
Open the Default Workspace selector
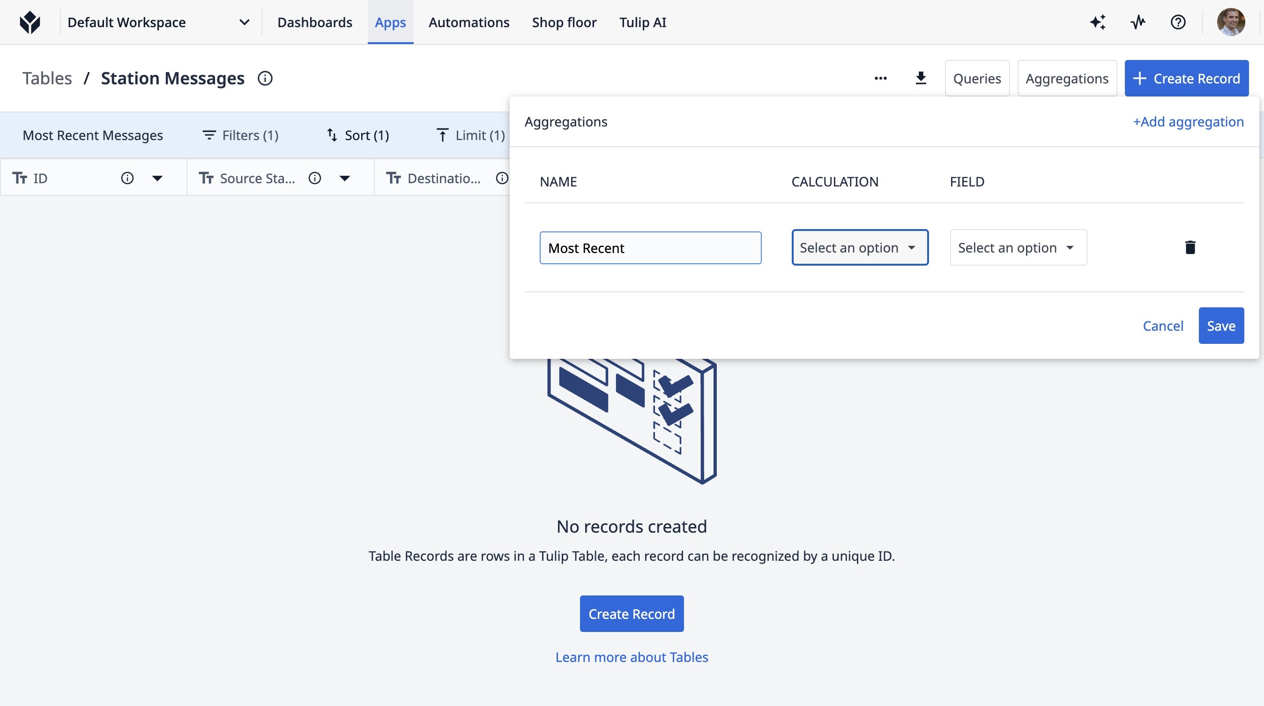pyautogui.click(x=158, y=22)
